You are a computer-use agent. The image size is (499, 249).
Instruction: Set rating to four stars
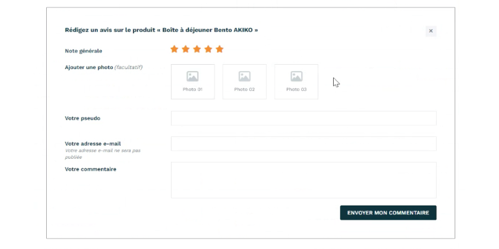coord(208,49)
